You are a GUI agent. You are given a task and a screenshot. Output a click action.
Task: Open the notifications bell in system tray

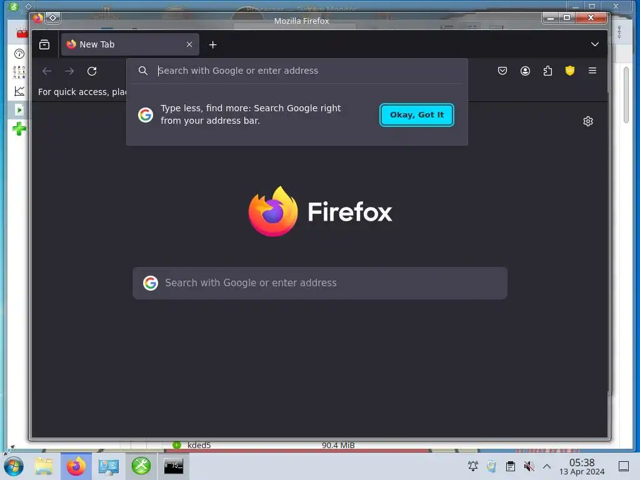[x=472, y=466]
